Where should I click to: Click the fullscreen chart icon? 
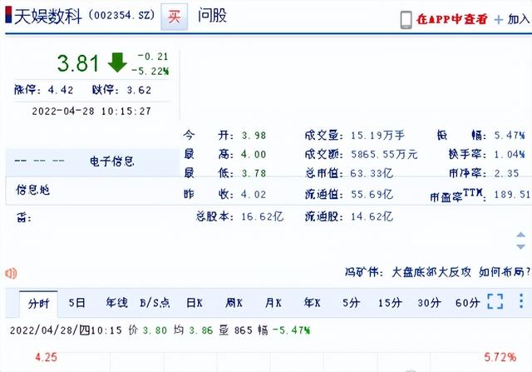[x=495, y=301]
